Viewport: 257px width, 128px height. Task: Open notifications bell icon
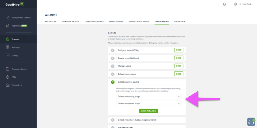pos(224,4)
